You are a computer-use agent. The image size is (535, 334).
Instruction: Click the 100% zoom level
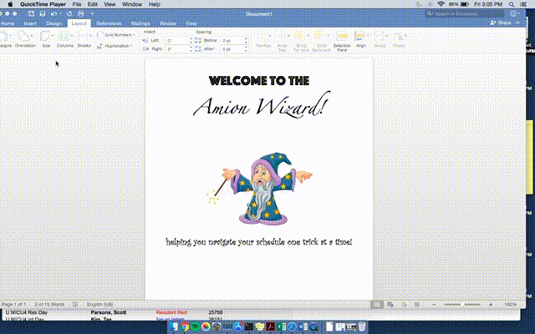pos(511,305)
